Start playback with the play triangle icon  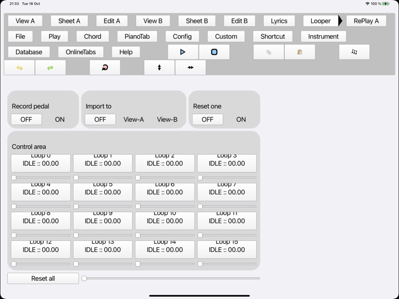[183, 52]
